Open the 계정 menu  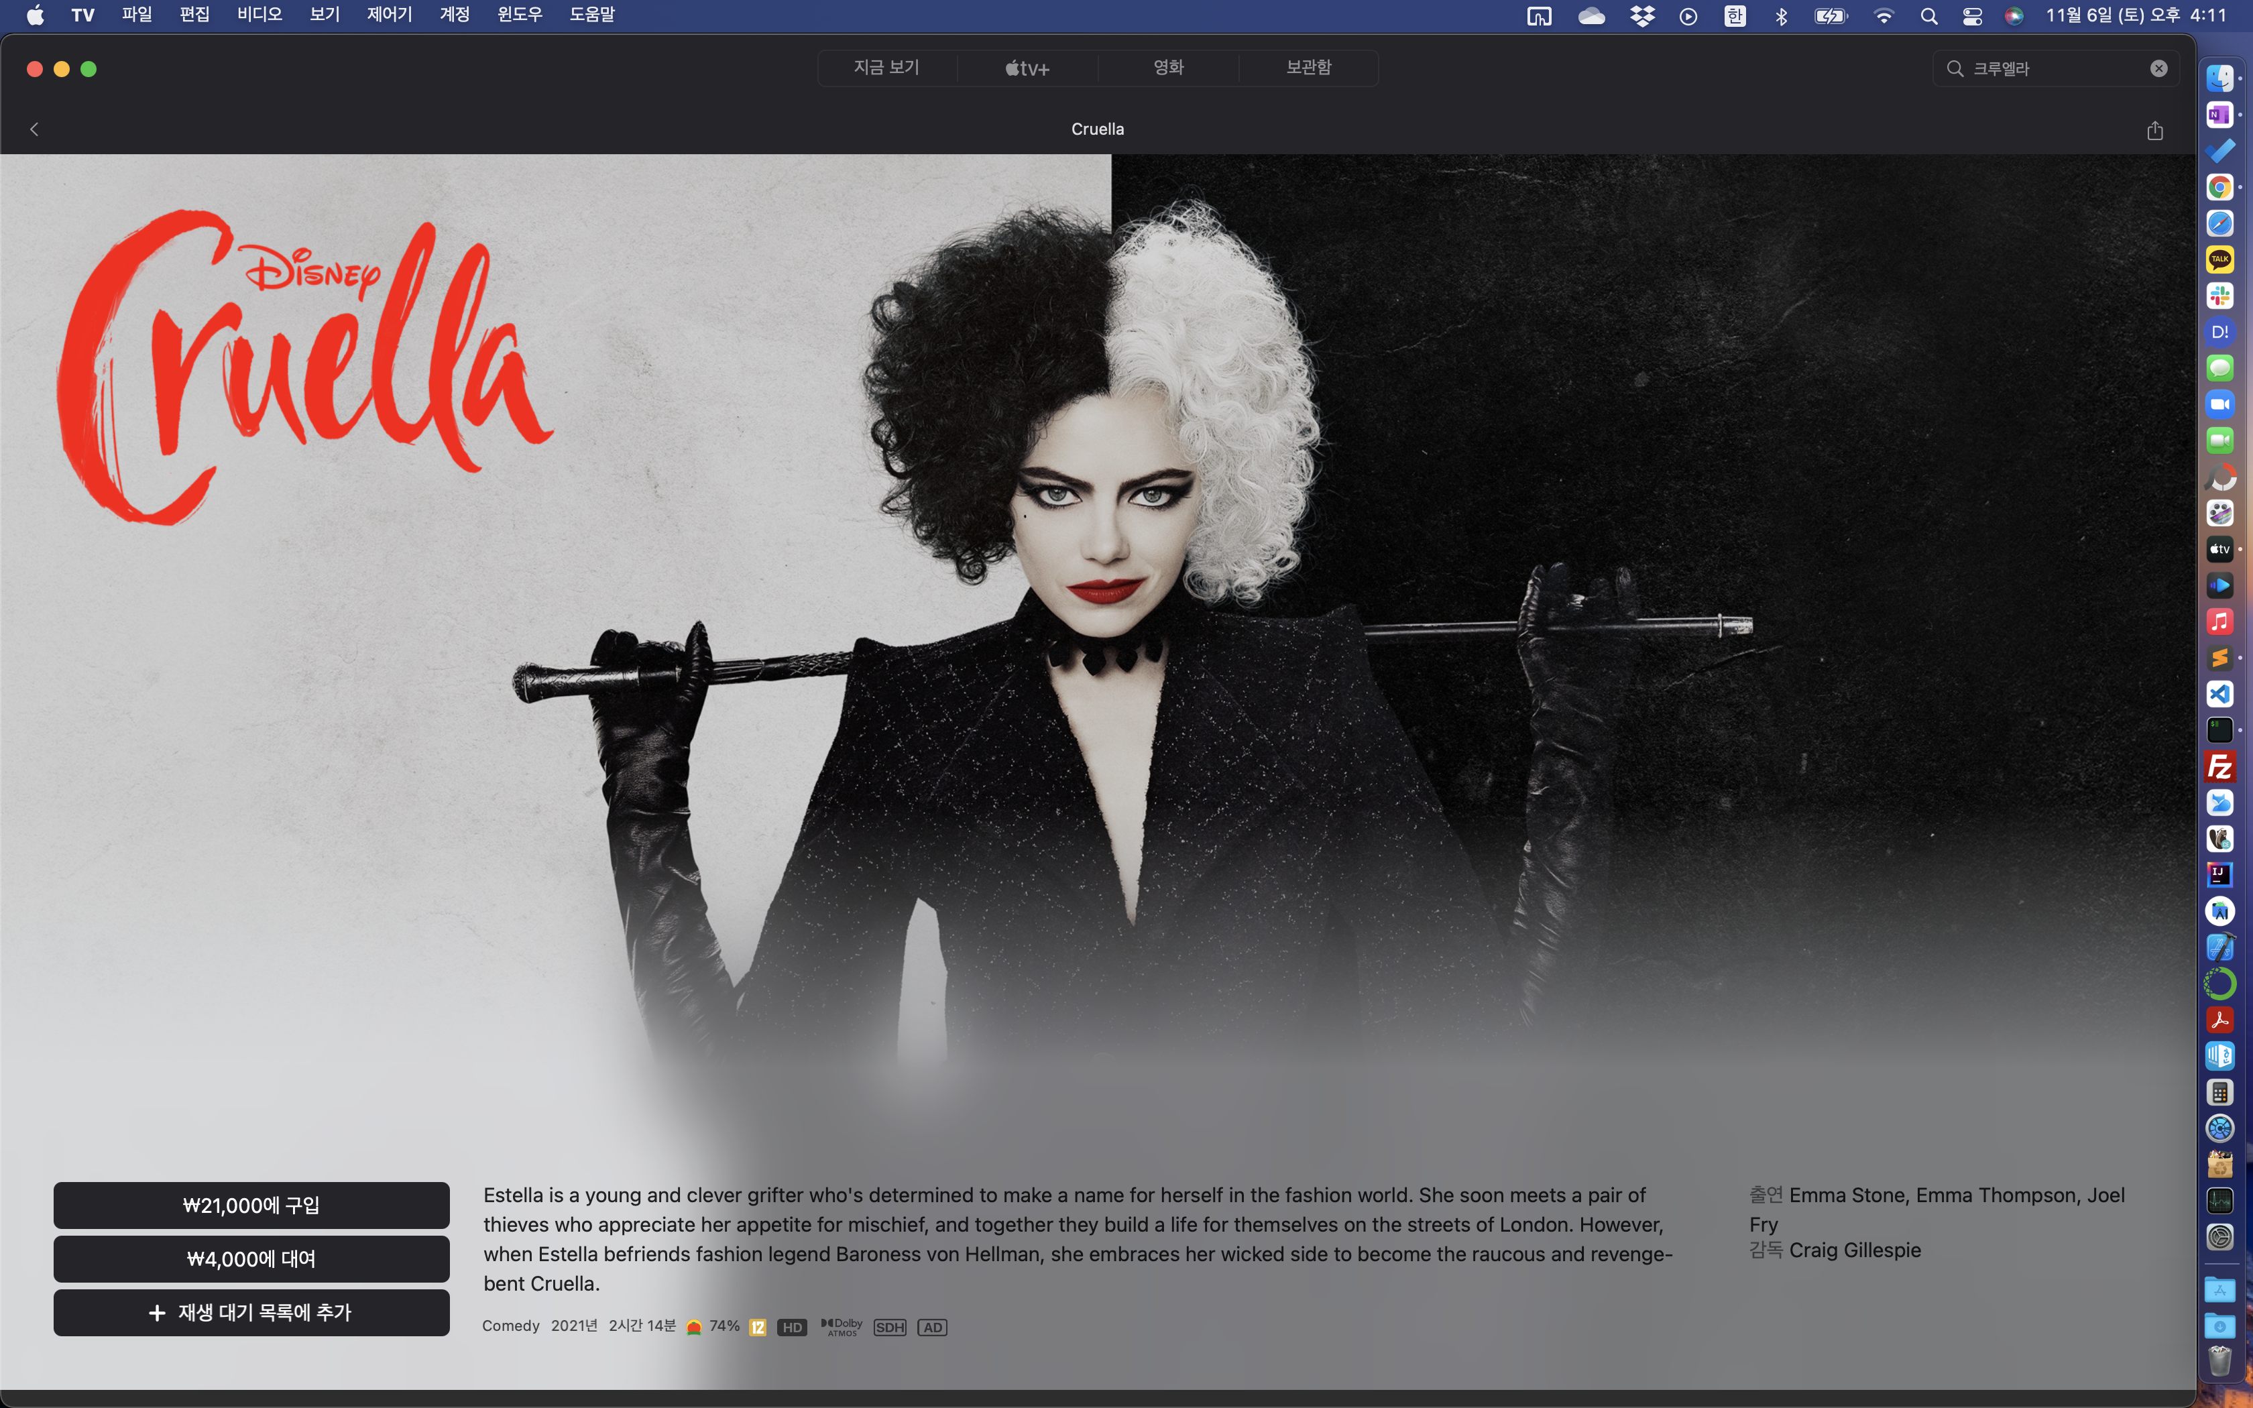point(455,15)
